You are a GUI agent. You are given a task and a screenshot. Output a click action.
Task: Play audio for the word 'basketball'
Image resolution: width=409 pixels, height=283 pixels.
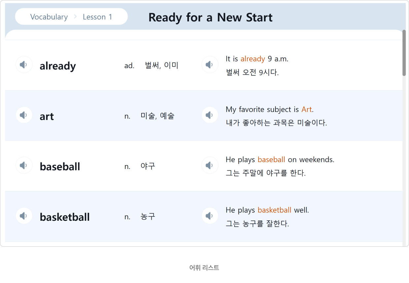[24, 216]
